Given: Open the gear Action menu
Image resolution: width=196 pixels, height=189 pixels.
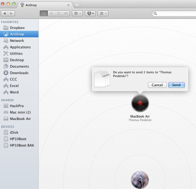Looking at the screenshot, I should point(77,13).
